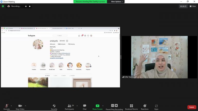Click the shared page's vertical scrollbar

pos(119,37)
